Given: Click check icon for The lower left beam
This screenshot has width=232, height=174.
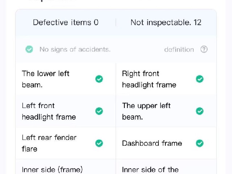Looking at the screenshot, I should tap(99, 79).
